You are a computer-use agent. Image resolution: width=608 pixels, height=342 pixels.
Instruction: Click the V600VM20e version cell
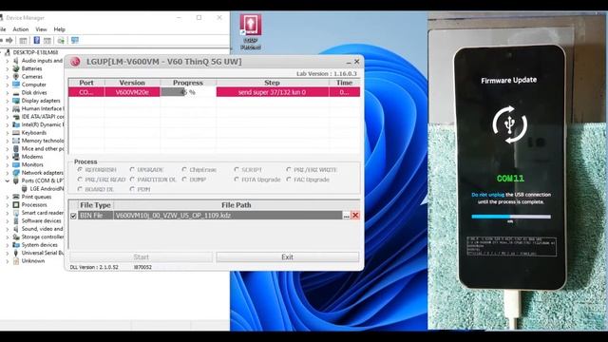point(132,92)
